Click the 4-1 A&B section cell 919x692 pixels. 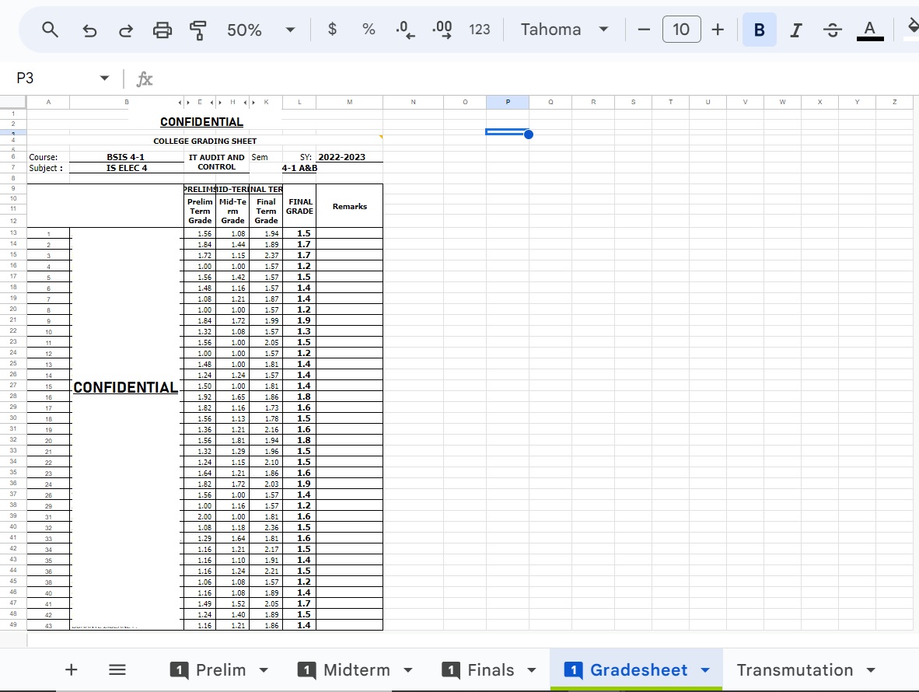tap(299, 168)
